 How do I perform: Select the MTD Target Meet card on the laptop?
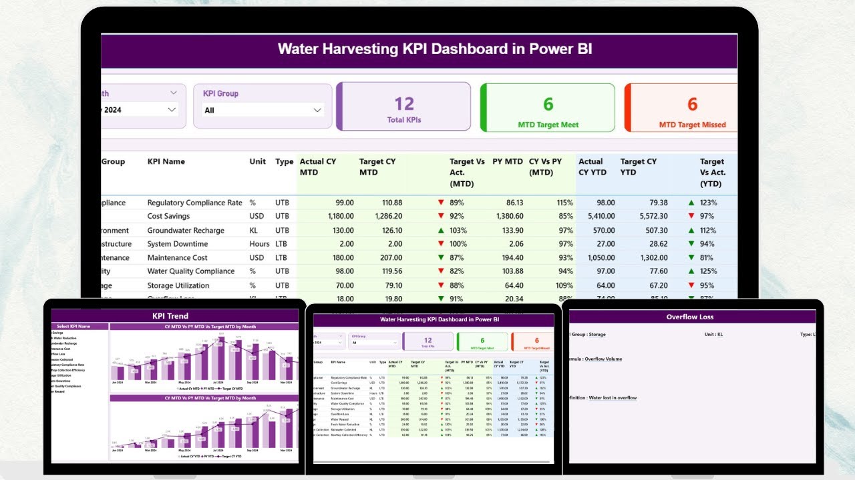548,107
